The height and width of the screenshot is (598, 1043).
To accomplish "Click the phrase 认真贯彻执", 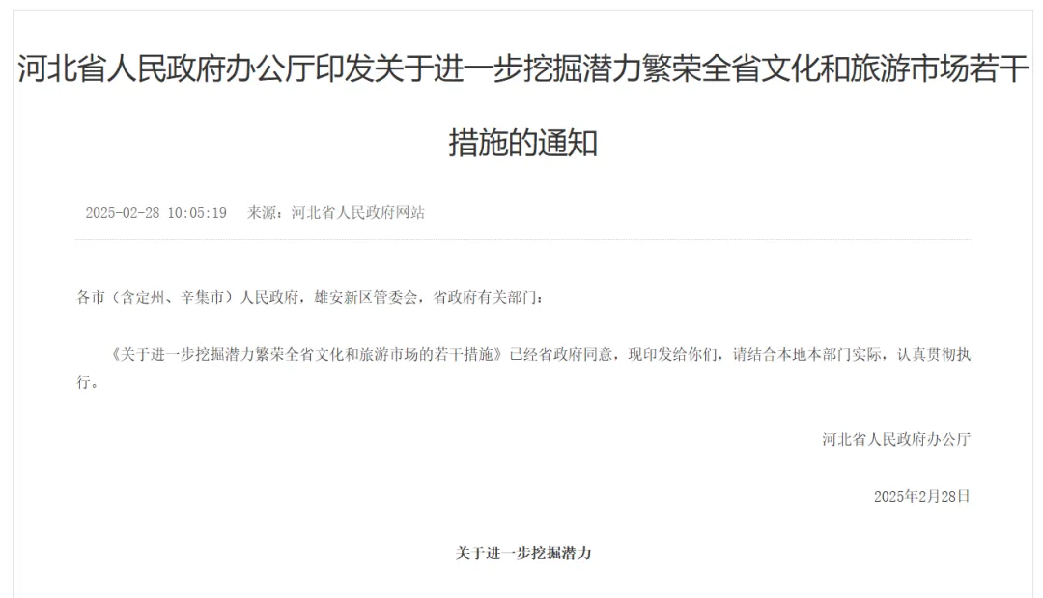I will pos(934,354).
